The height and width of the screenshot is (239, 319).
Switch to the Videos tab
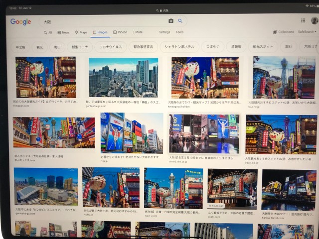click(x=120, y=32)
